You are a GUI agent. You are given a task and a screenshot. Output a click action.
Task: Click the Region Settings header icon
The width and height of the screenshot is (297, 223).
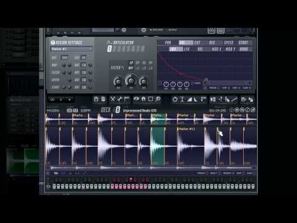[x=53, y=43]
